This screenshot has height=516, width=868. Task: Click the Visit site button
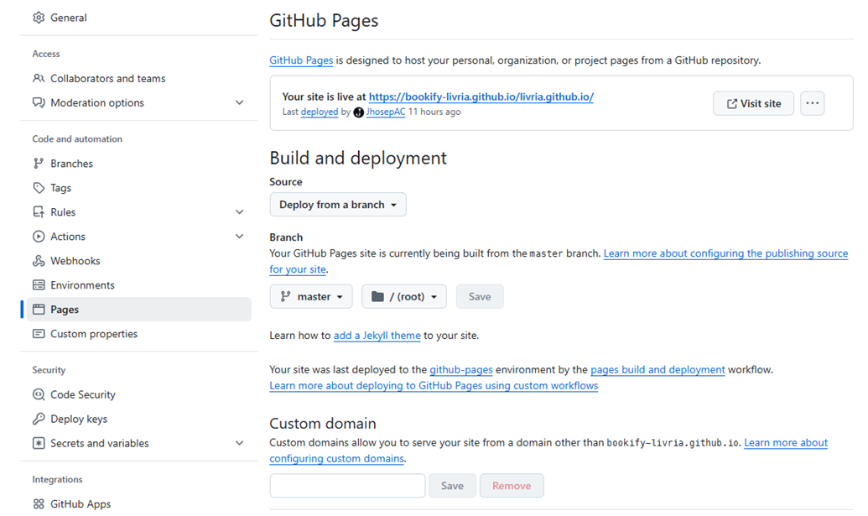tap(753, 103)
